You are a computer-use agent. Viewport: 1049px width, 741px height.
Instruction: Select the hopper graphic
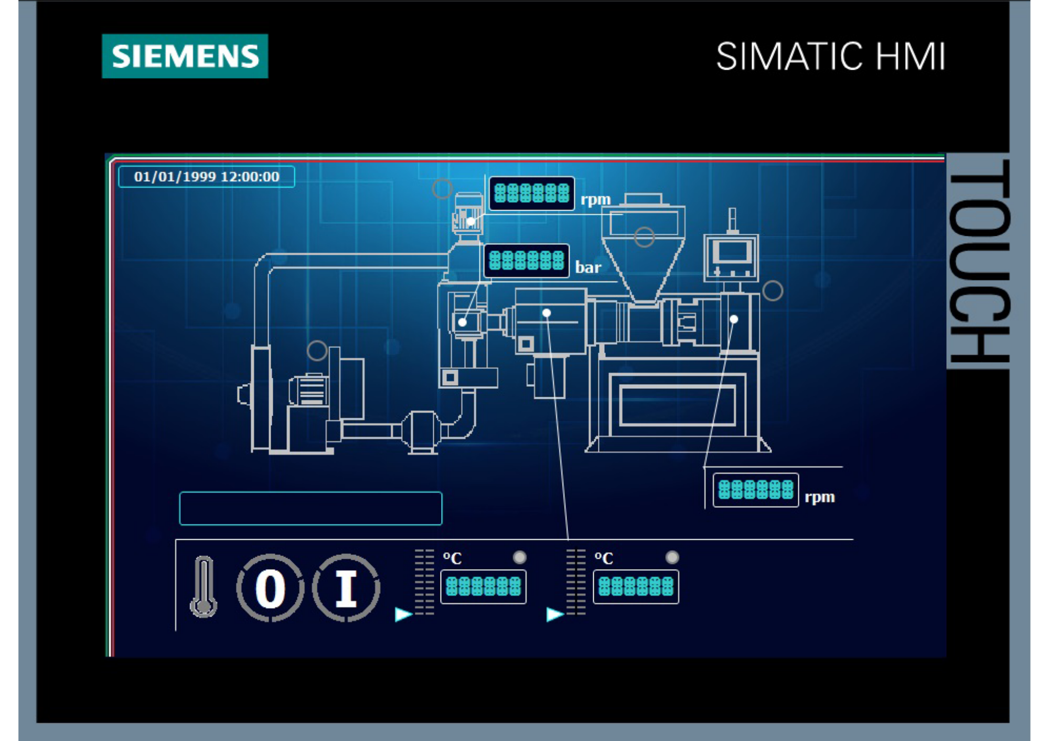tap(643, 248)
